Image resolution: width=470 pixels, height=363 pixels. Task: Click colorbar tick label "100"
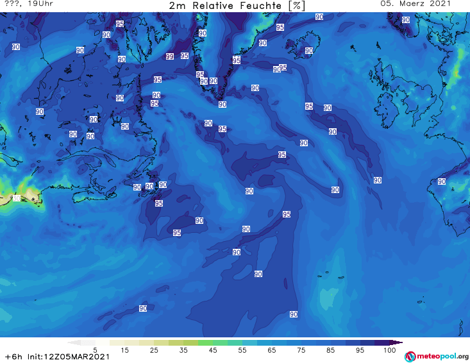click(390, 350)
